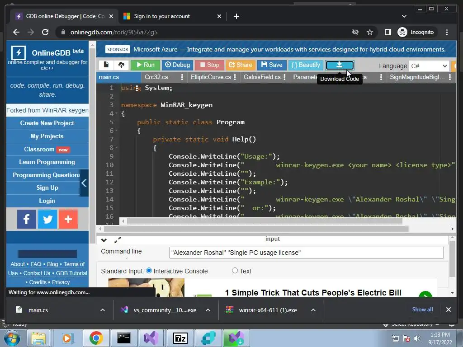
Task: Click Login in sidebar
Action: click(47, 201)
